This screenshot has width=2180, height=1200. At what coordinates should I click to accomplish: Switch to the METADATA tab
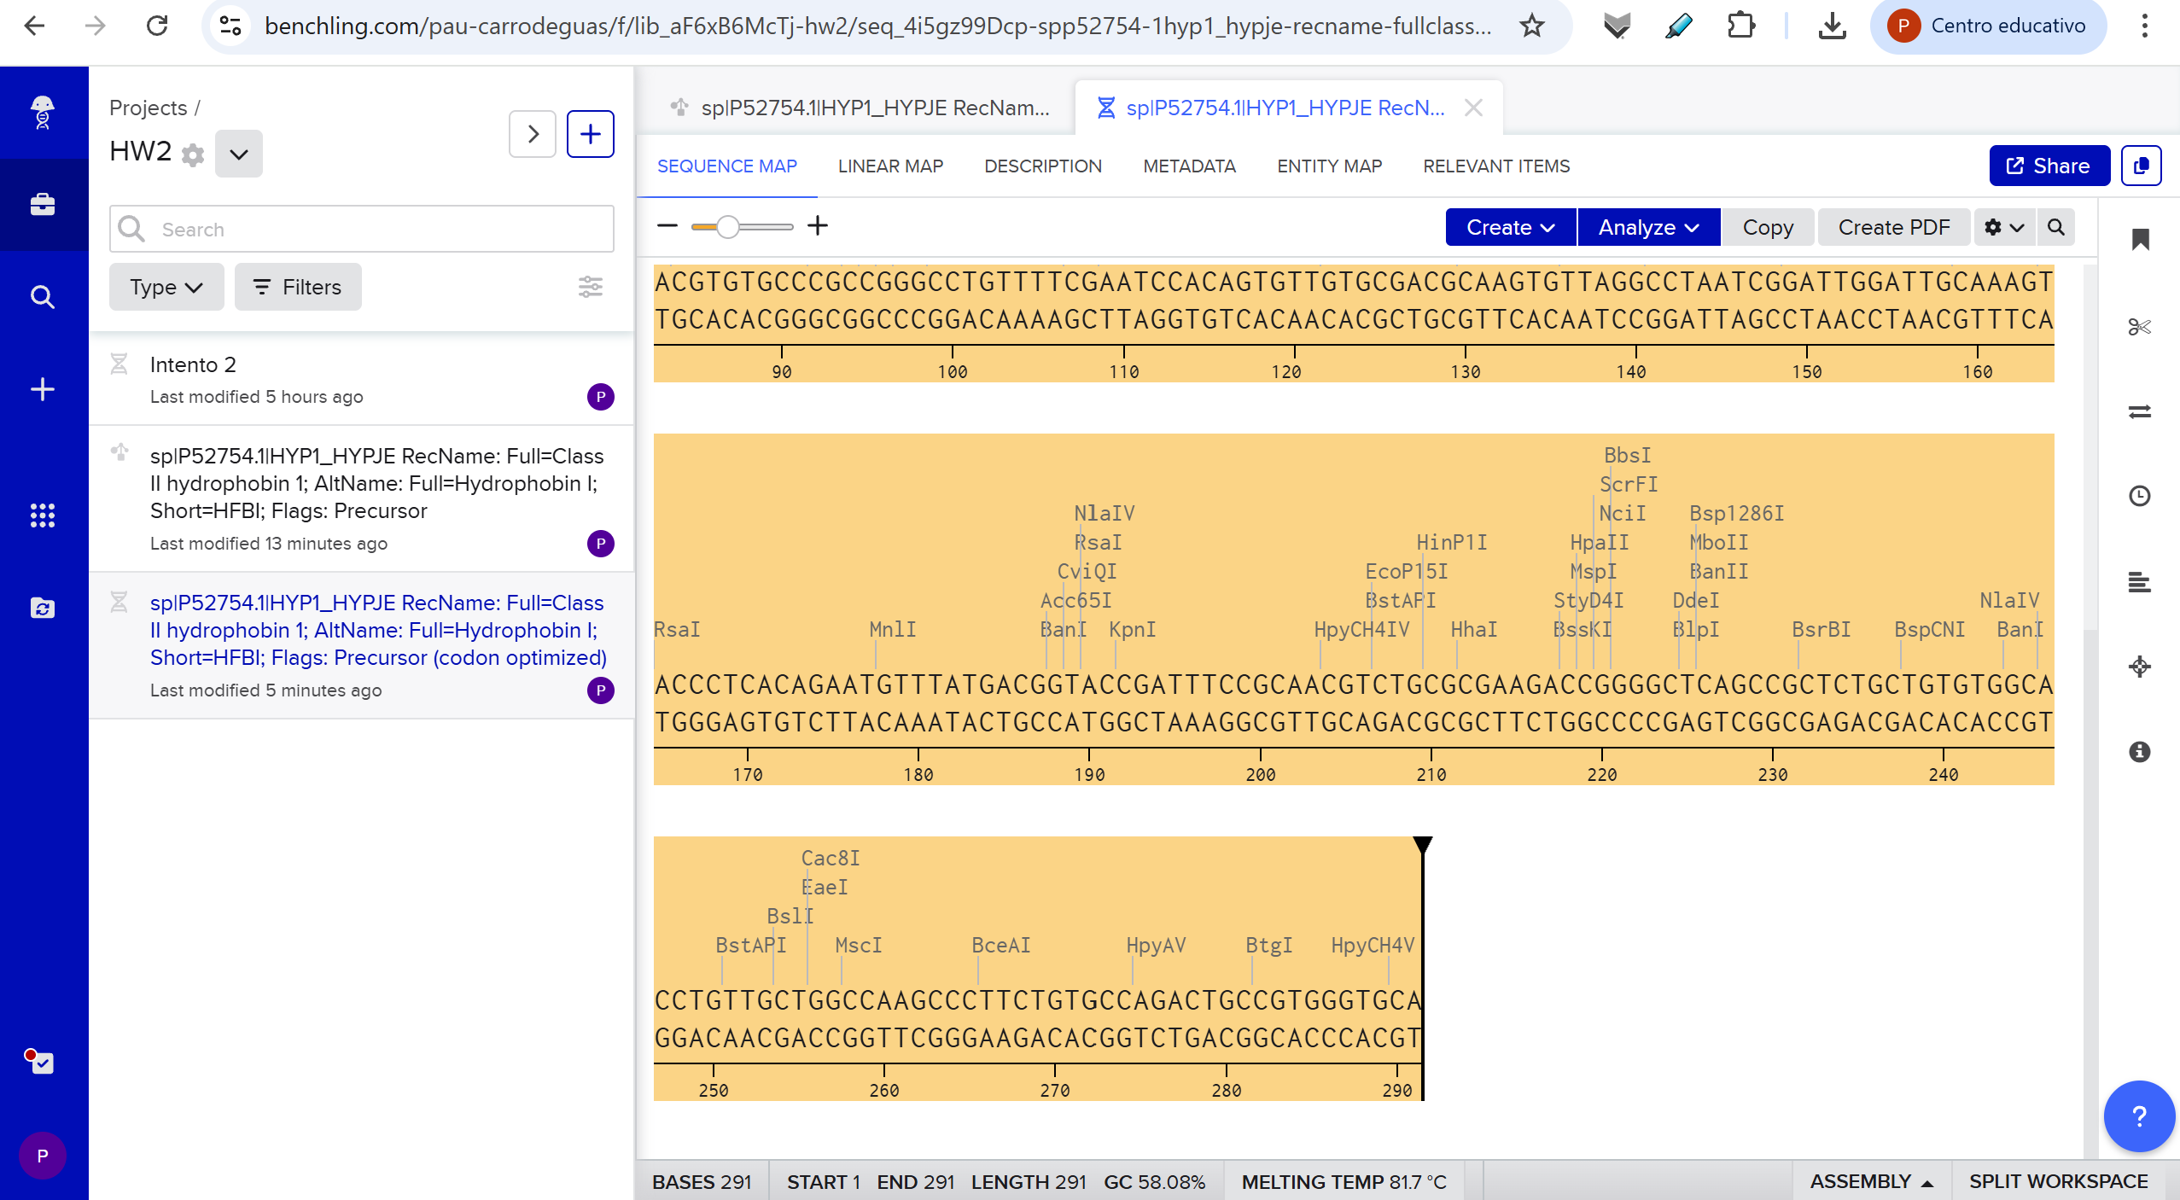(1189, 166)
